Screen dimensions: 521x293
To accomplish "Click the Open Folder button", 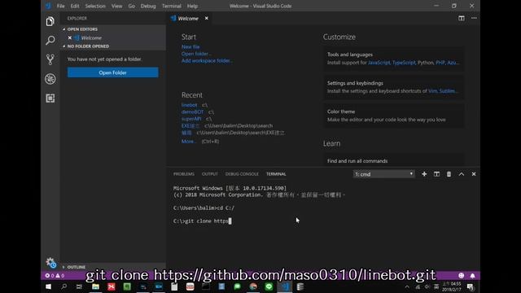I will (112, 72).
